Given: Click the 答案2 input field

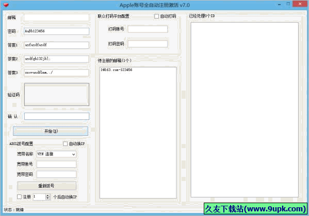Looking at the screenshot, I should click(x=57, y=59).
